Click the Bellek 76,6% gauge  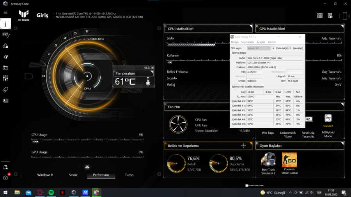[176, 163]
